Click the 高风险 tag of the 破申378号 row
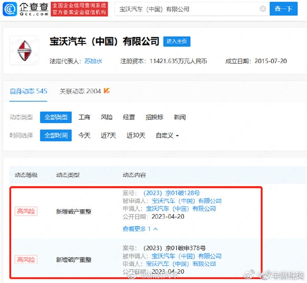 [x=26, y=259]
